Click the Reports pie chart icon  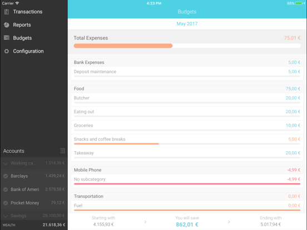coord(7,25)
